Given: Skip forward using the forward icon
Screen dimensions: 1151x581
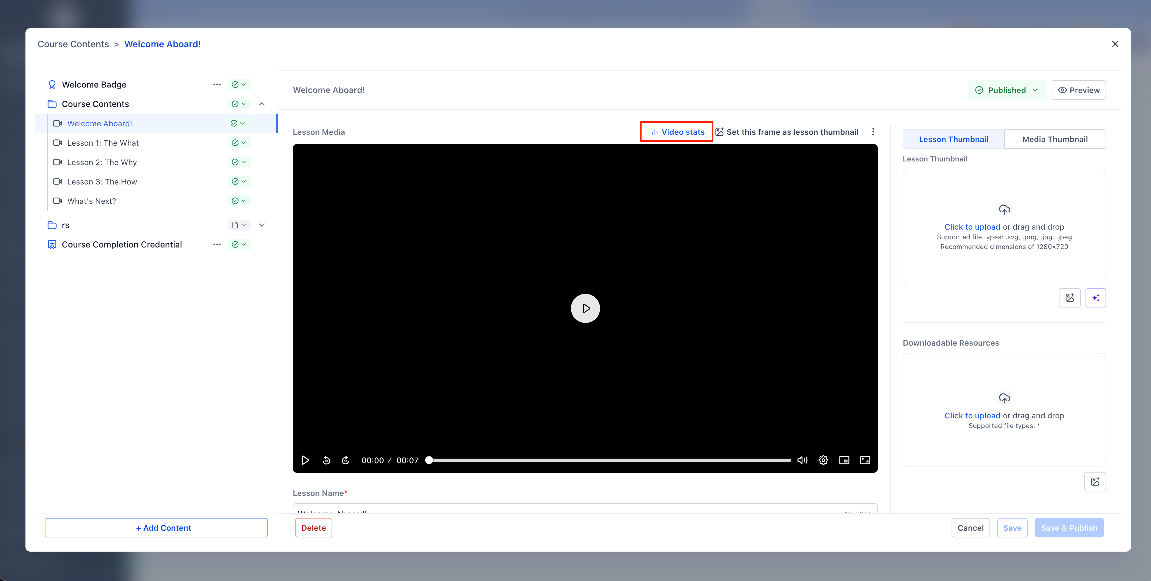Looking at the screenshot, I should [345, 460].
